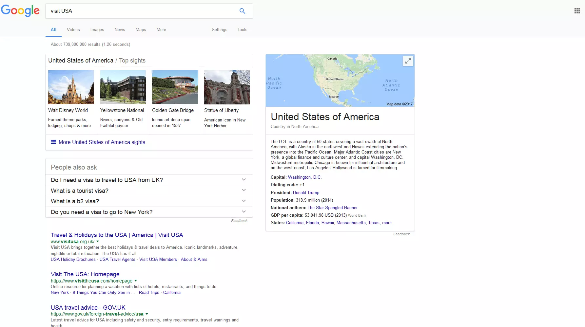Open the Walt Disney World thumbnail
This screenshot has height=327, width=585.
(x=71, y=87)
